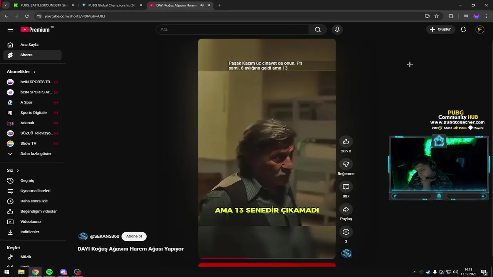493x277 pixels.
Task: Click the install app icon in address bar
Action: coord(427,16)
